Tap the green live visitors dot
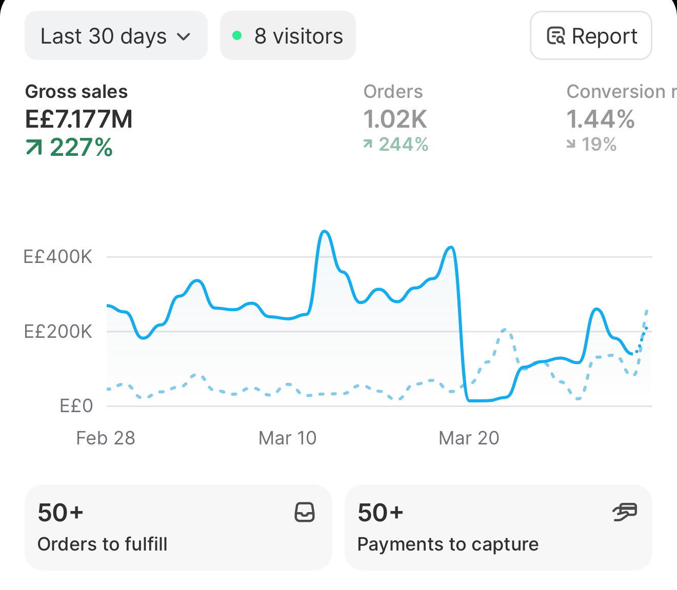This screenshot has height=590, width=677. [x=237, y=35]
